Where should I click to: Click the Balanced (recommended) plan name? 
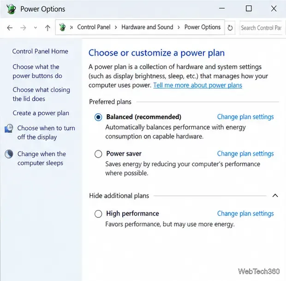144,117
